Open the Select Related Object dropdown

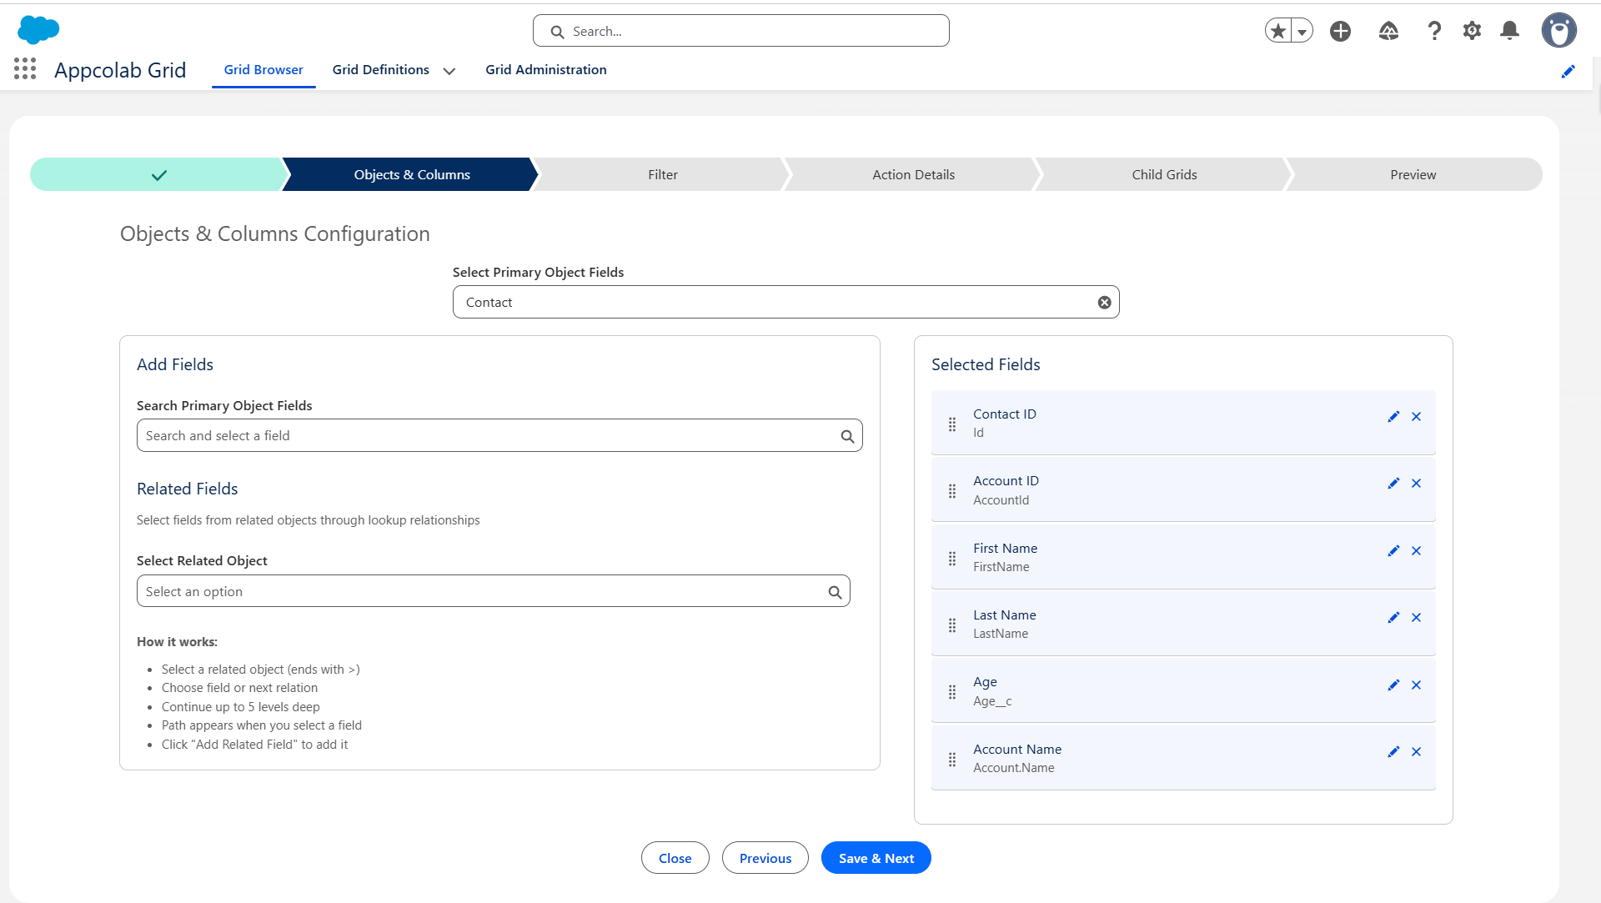pos(494,591)
